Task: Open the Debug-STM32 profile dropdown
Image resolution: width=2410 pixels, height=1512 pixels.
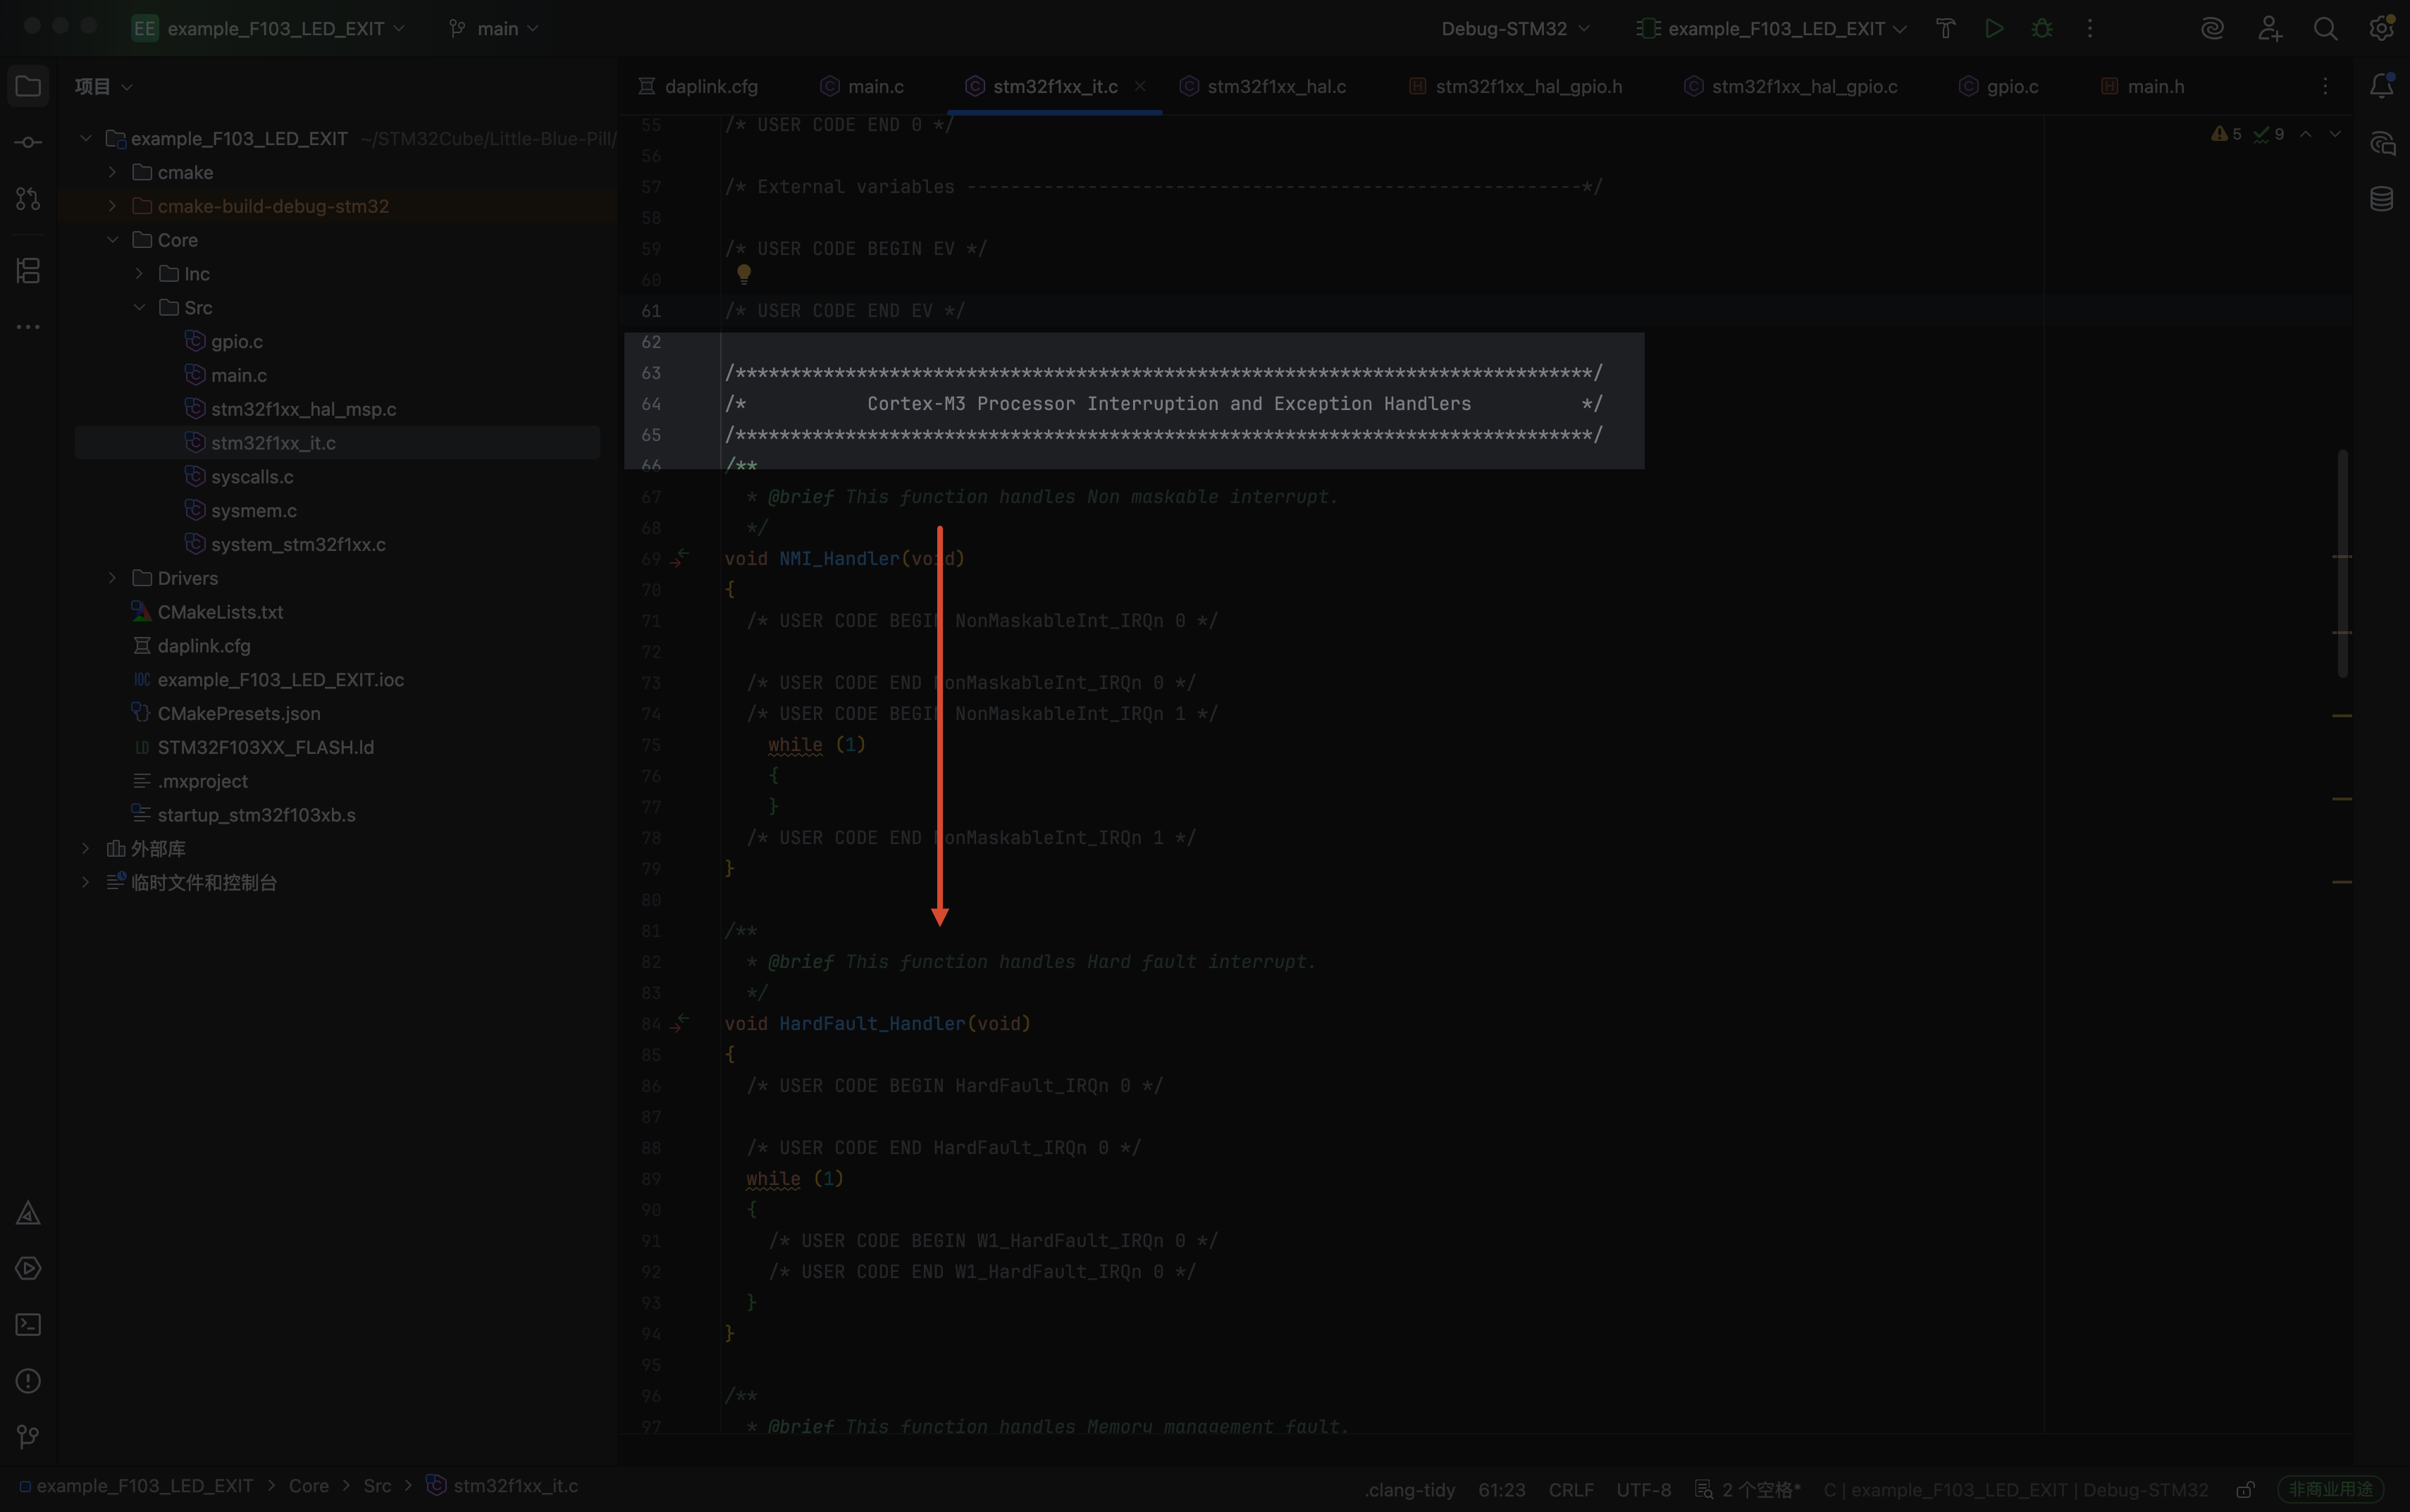Action: pyautogui.click(x=1515, y=28)
